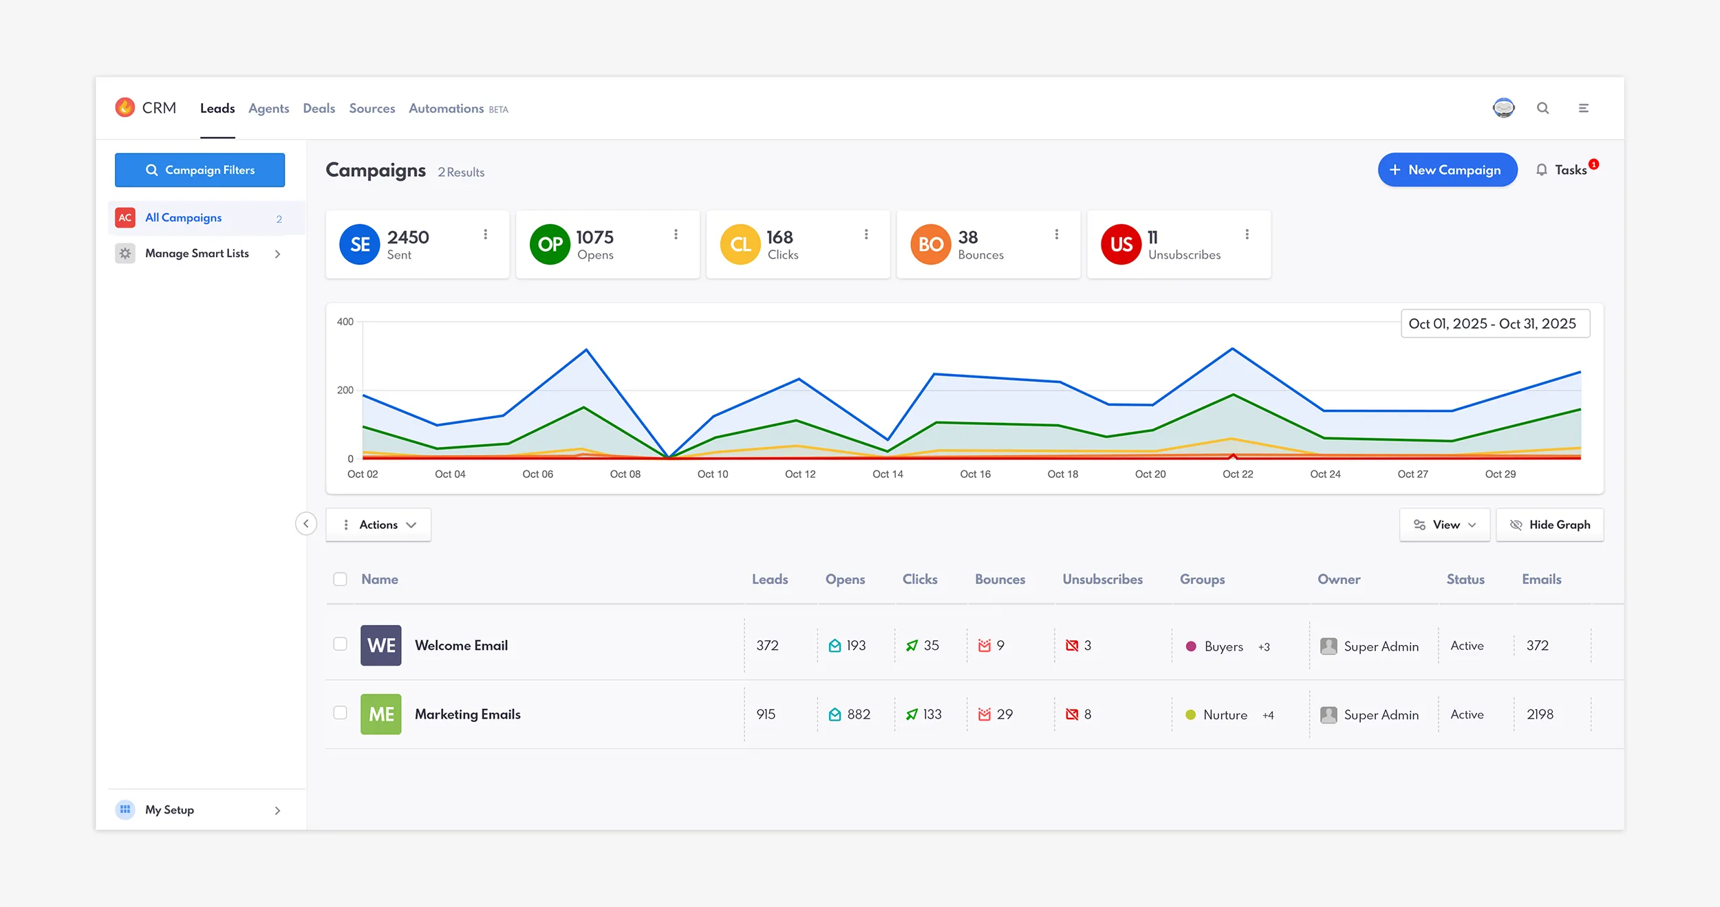Open the profile avatar menu
1720x907 pixels.
[x=1503, y=107]
